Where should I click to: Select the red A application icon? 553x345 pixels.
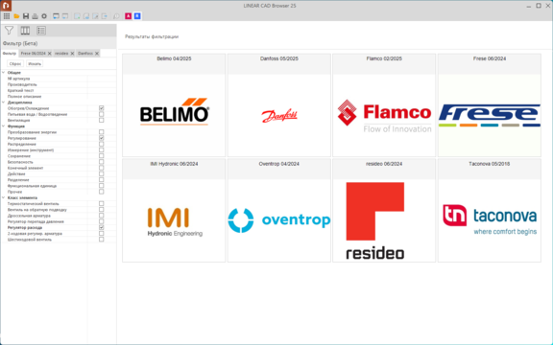pos(128,16)
